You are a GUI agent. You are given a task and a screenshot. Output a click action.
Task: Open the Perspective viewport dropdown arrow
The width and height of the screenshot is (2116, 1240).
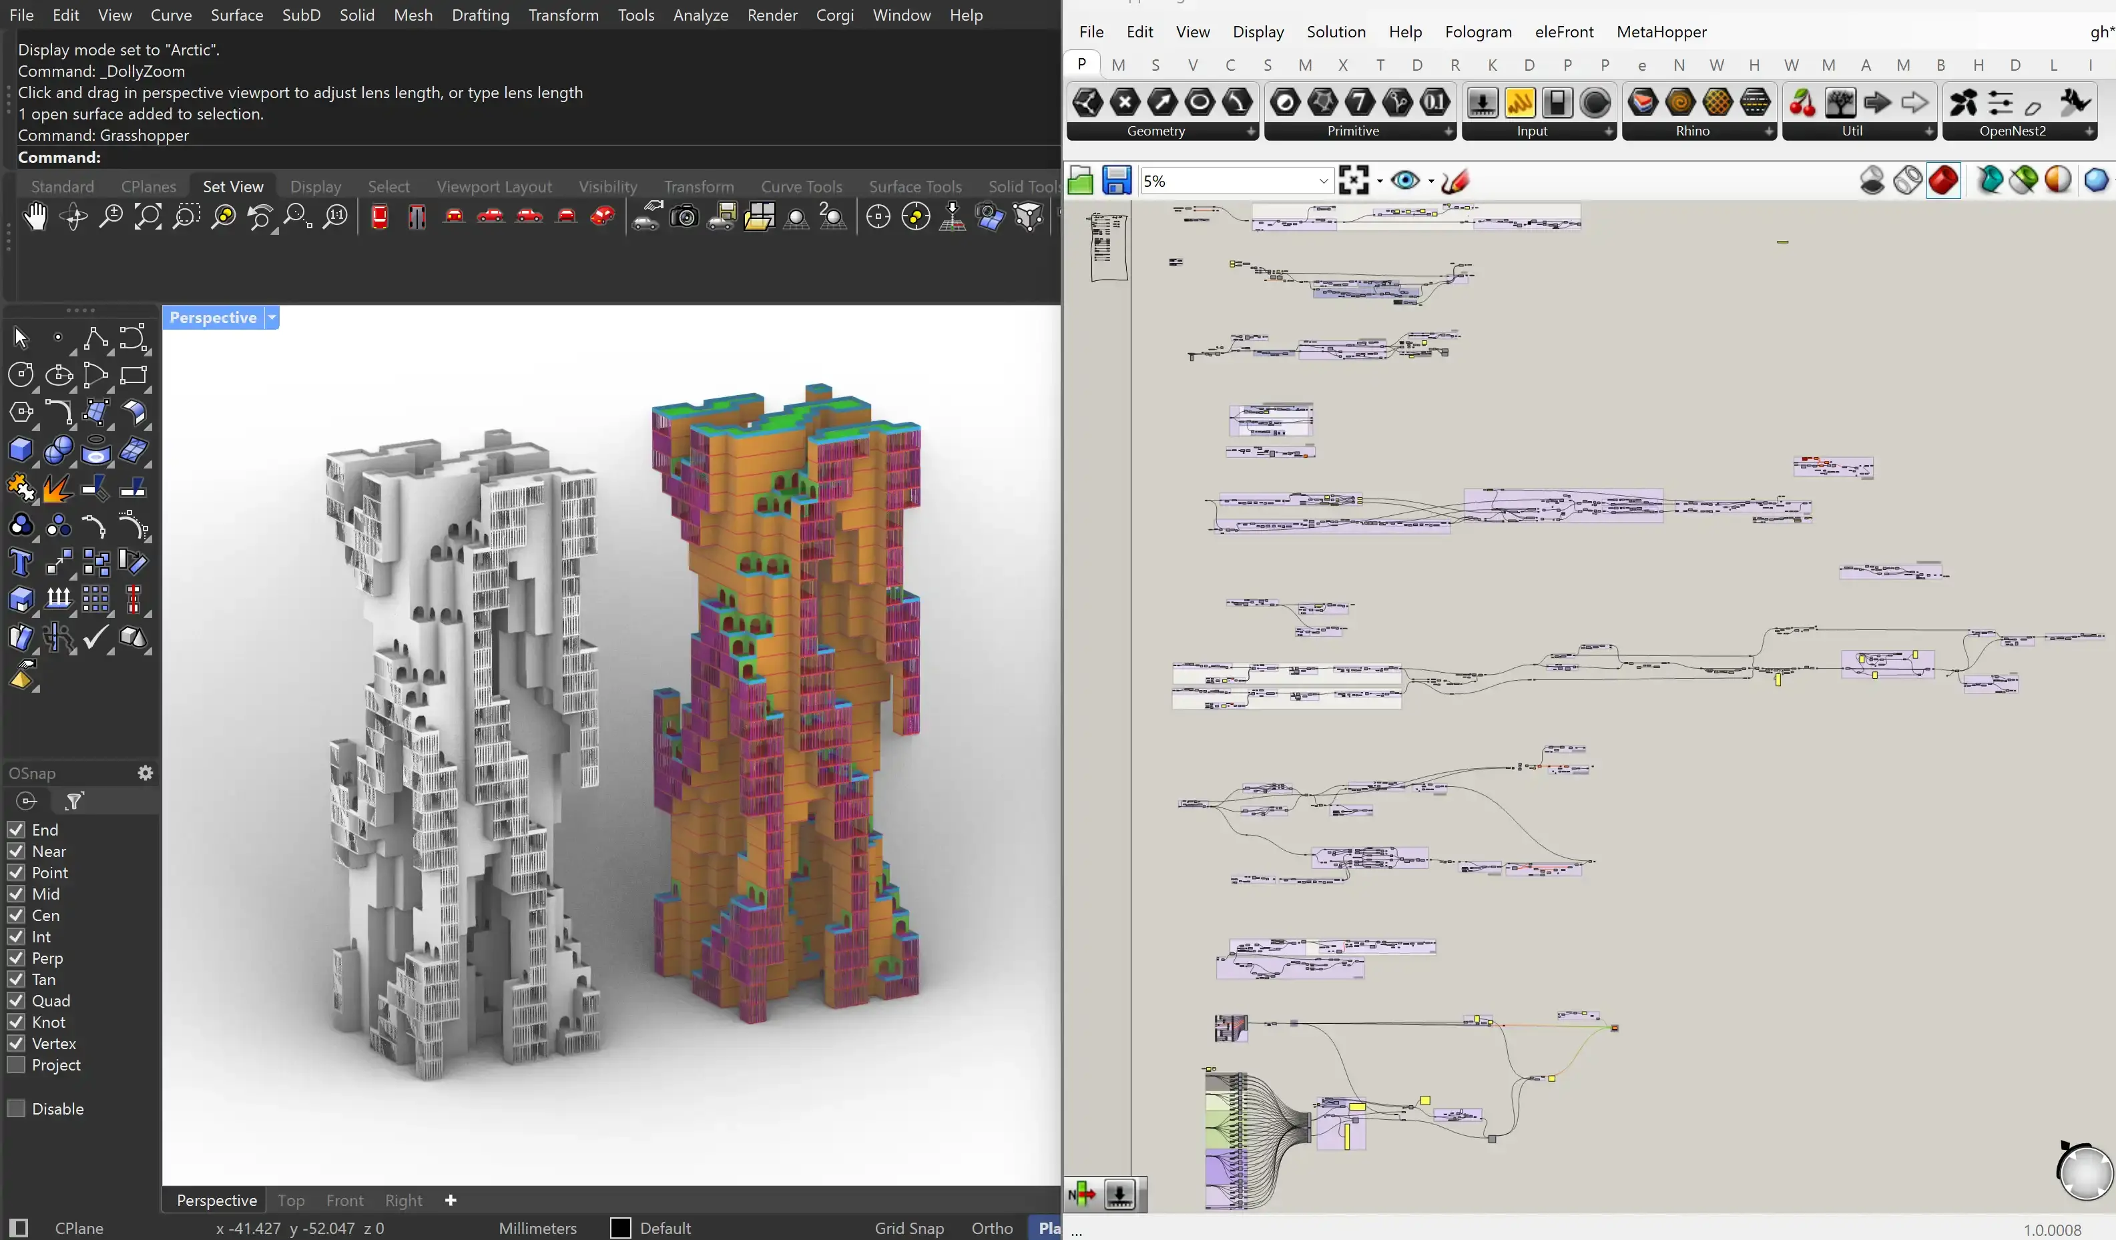(272, 318)
